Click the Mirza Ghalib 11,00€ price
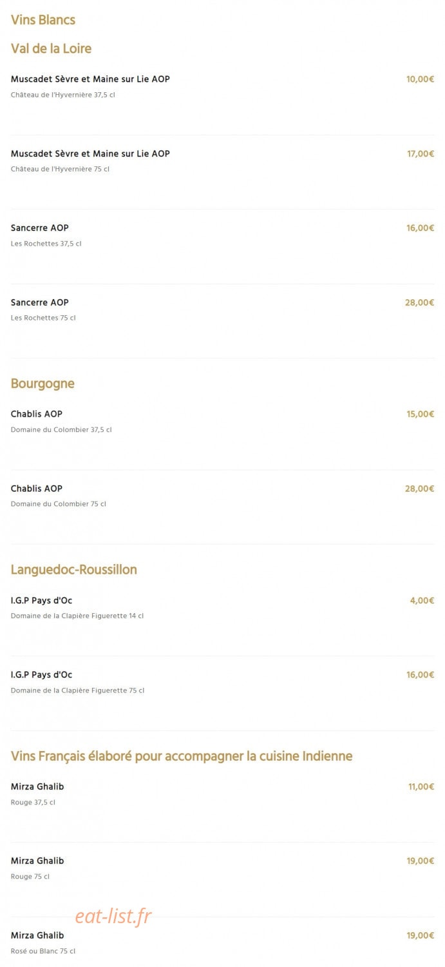This screenshot has width=445, height=967. pos(421,786)
